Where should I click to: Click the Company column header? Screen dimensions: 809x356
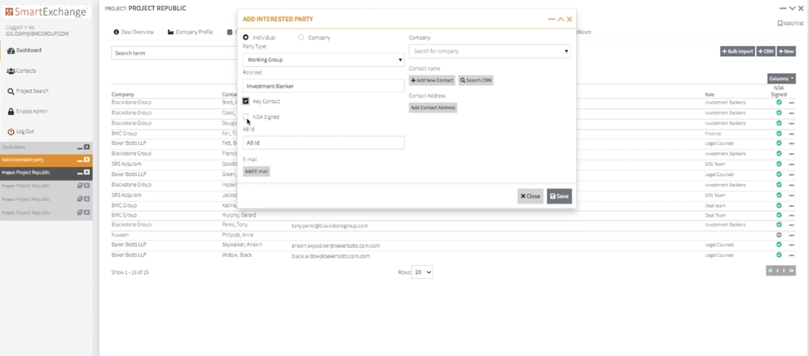click(x=122, y=95)
